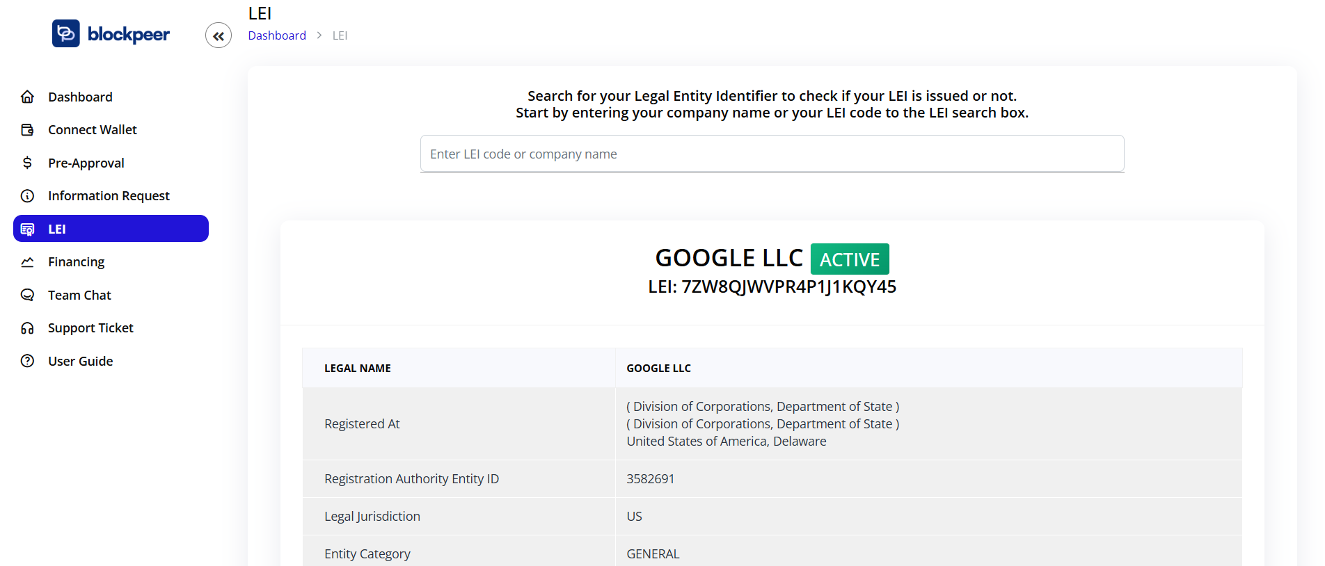
Task: Click the Support Ticket headset icon
Action: click(x=27, y=328)
